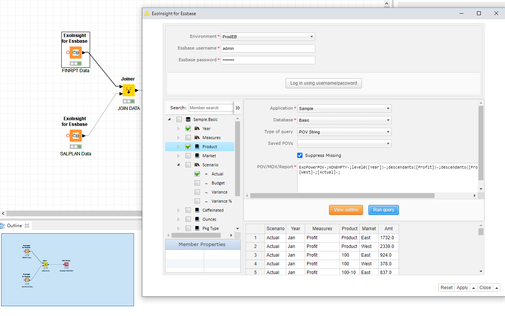
Task: Click the workflow thumbnail in Outline view
Action: coord(67,270)
